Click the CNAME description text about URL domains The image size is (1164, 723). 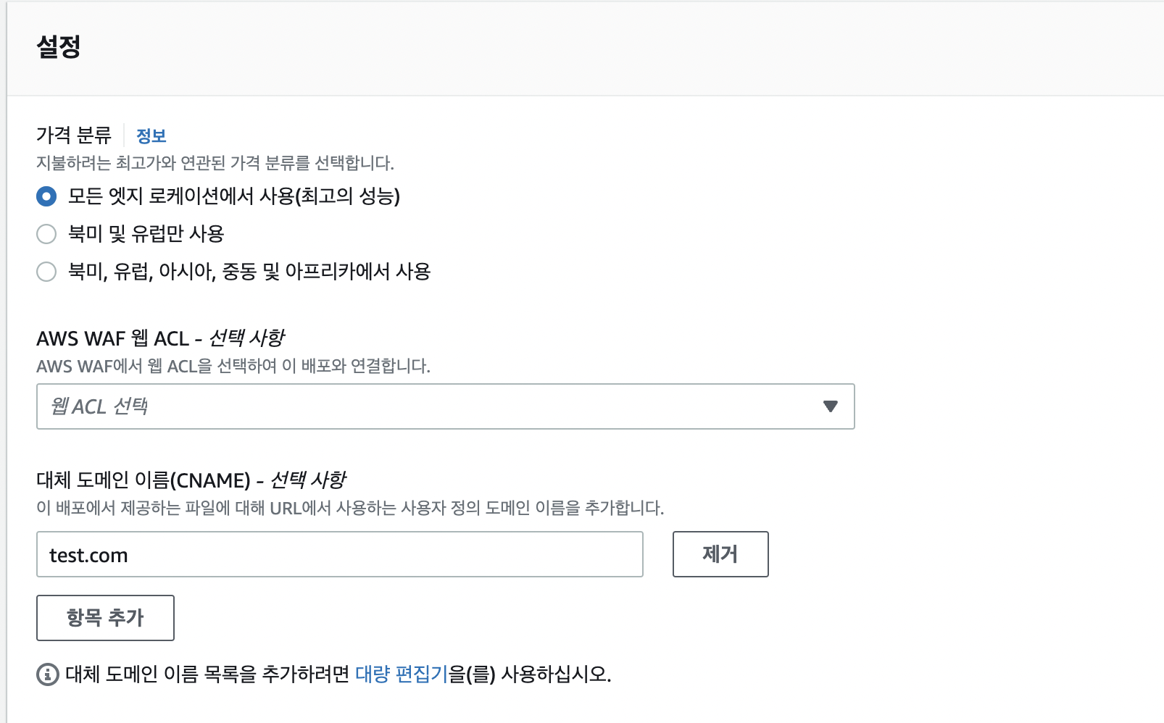pos(350,508)
